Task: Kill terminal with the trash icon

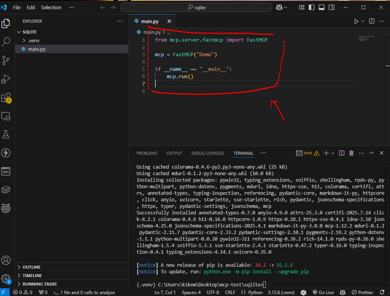Action: 351,153
